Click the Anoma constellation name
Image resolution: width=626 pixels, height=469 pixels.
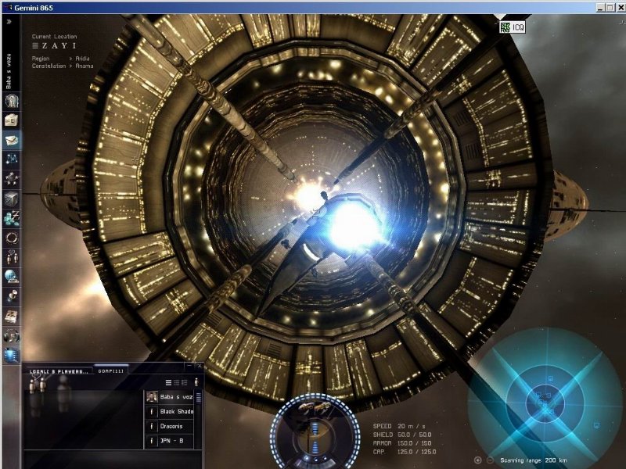pyautogui.click(x=85, y=66)
